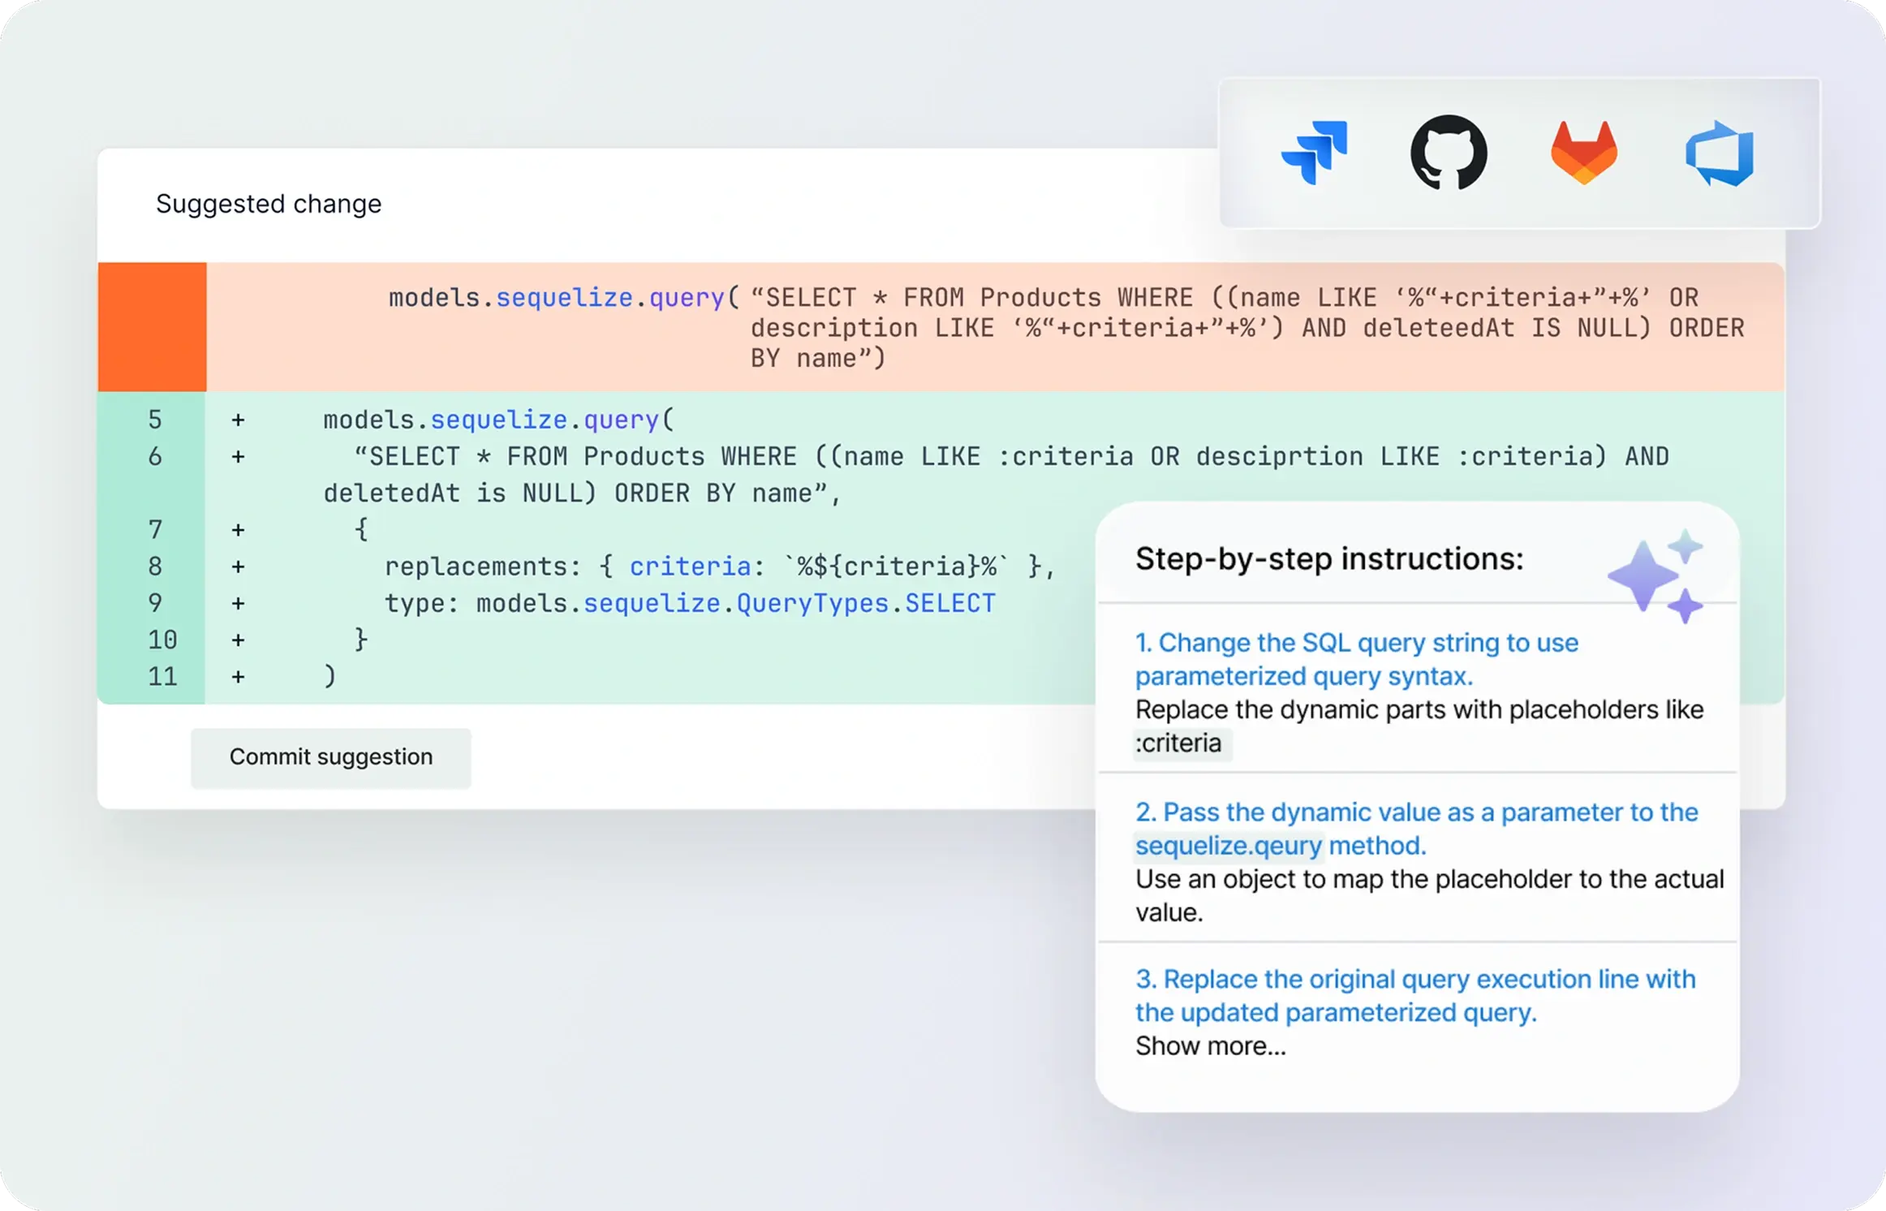Viewport: 1886px width, 1211px height.
Task: Click line number 8 in the diff
Action: coord(155,567)
